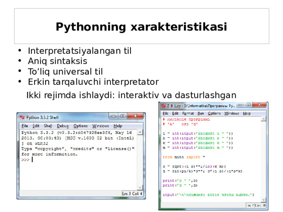Screen dimensions: 283x212
Task: Click editor window scrollbar up arrow
Action: (264, 119)
